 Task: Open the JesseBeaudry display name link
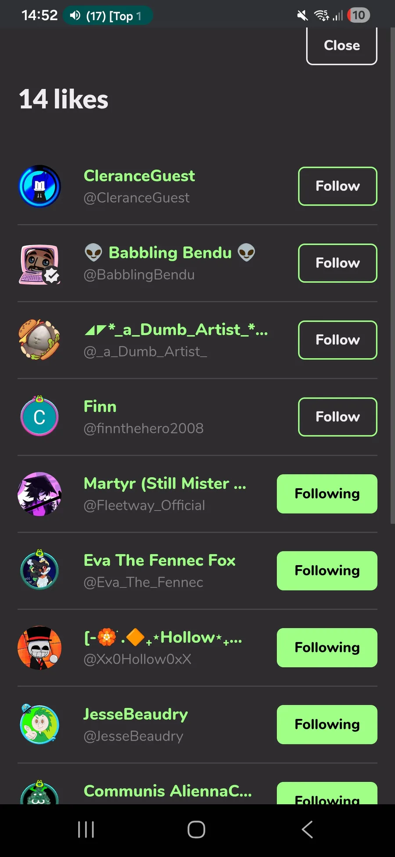(x=136, y=714)
